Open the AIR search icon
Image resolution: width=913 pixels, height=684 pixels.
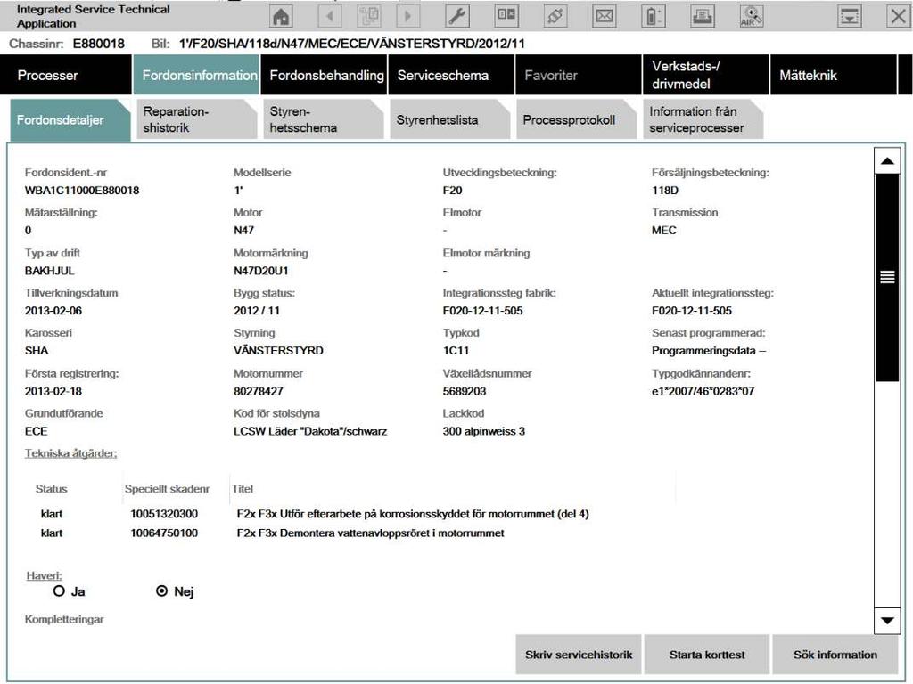click(751, 16)
